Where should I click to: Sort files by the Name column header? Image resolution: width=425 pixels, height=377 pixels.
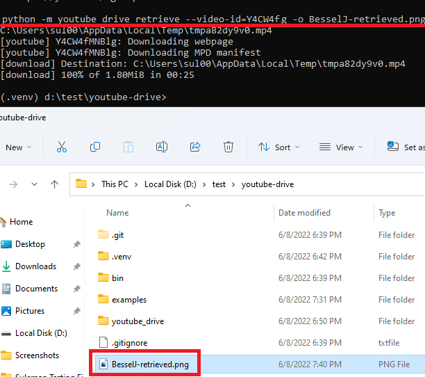click(x=117, y=213)
